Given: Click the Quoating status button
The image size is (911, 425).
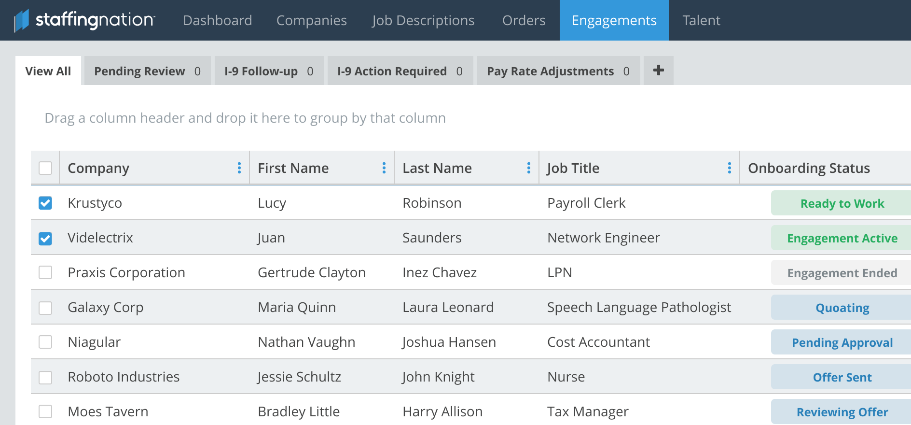Looking at the screenshot, I should click(x=842, y=308).
